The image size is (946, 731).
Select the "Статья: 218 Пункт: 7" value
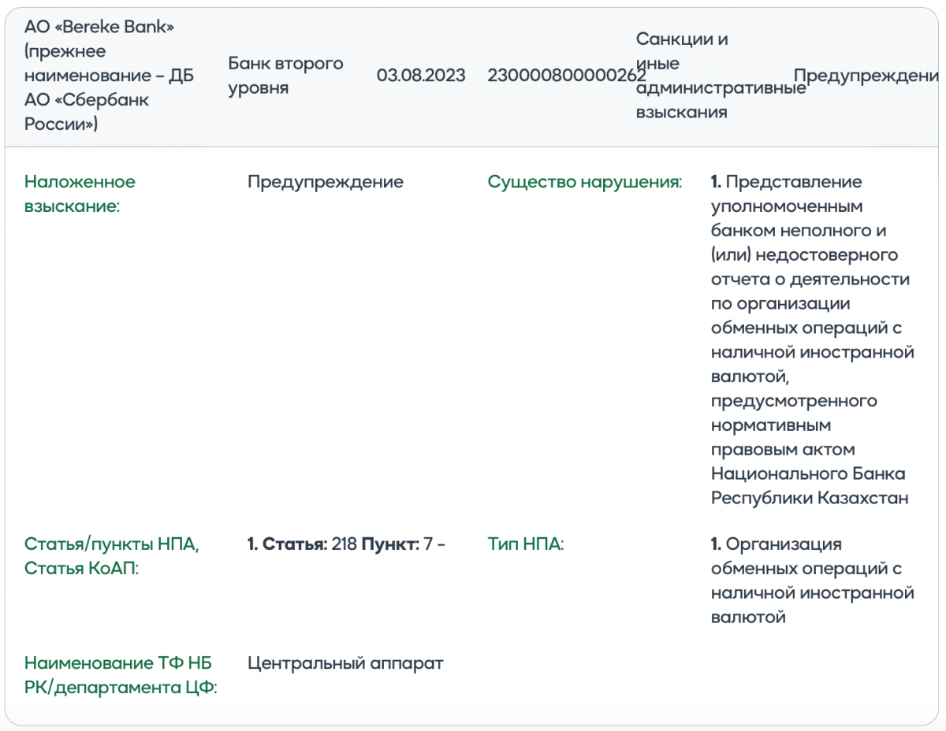(346, 544)
